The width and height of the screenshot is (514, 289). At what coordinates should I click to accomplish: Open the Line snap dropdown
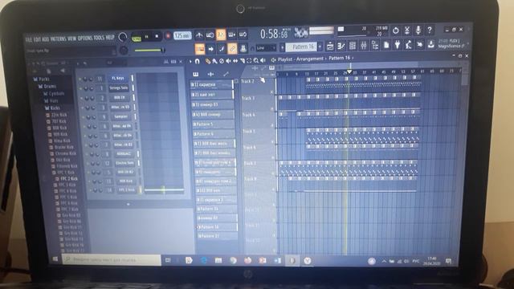[x=266, y=48]
